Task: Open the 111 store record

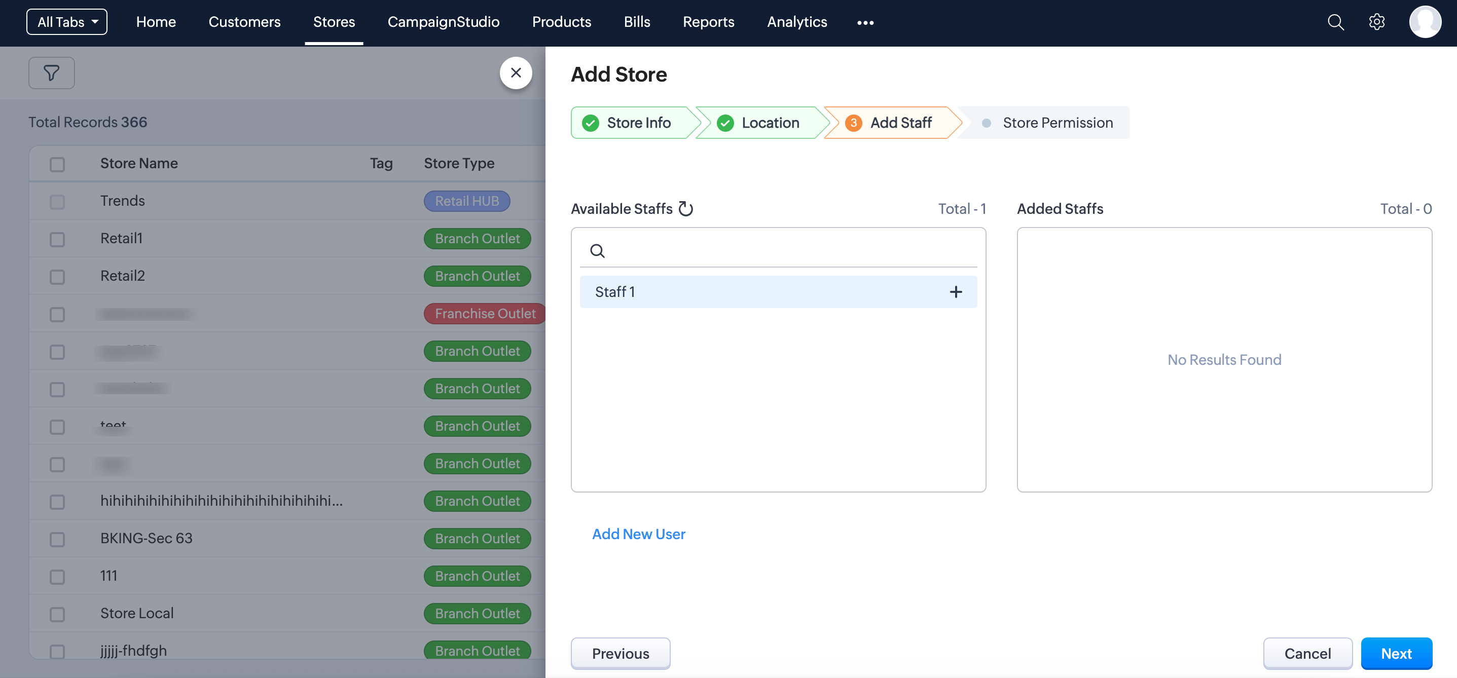Action: pos(108,576)
